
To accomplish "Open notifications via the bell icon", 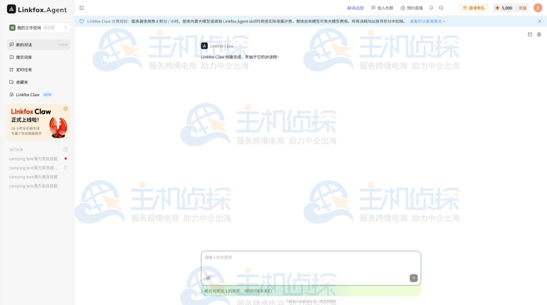I will [431, 8].
